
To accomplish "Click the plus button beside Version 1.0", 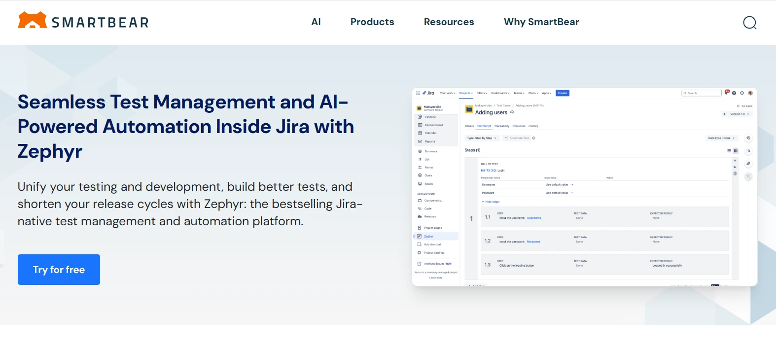I will 724,114.
